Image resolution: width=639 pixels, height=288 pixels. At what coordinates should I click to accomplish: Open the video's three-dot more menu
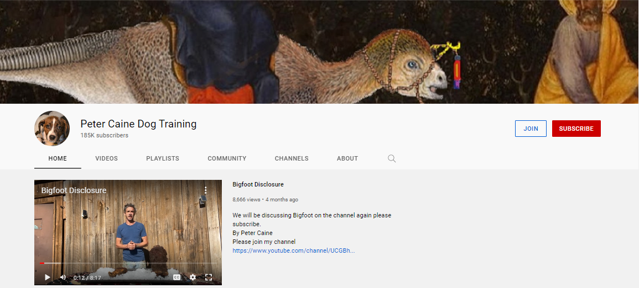[206, 190]
